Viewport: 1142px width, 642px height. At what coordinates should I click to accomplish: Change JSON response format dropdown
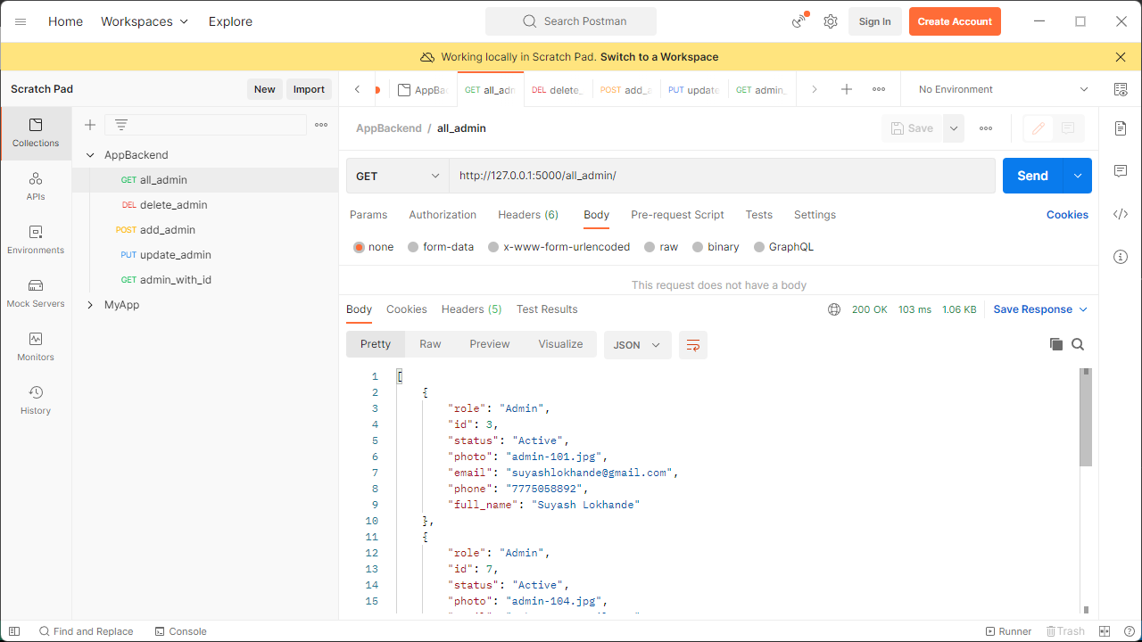[637, 345]
